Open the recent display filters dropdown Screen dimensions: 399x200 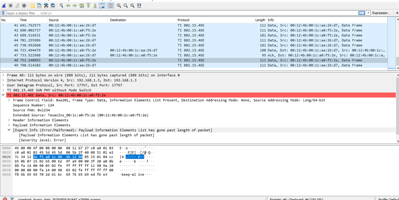point(369,13)
